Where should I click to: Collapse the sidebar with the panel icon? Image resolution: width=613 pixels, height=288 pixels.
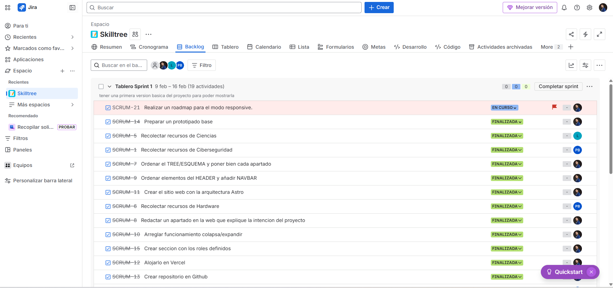(72, 7)
